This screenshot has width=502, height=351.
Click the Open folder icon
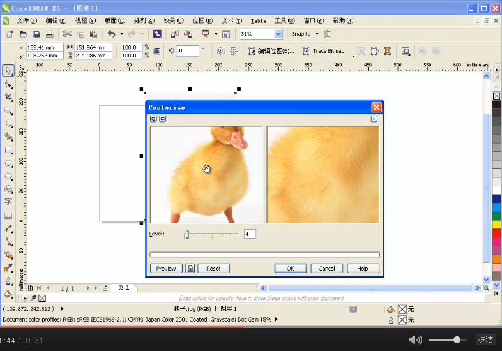23,34
